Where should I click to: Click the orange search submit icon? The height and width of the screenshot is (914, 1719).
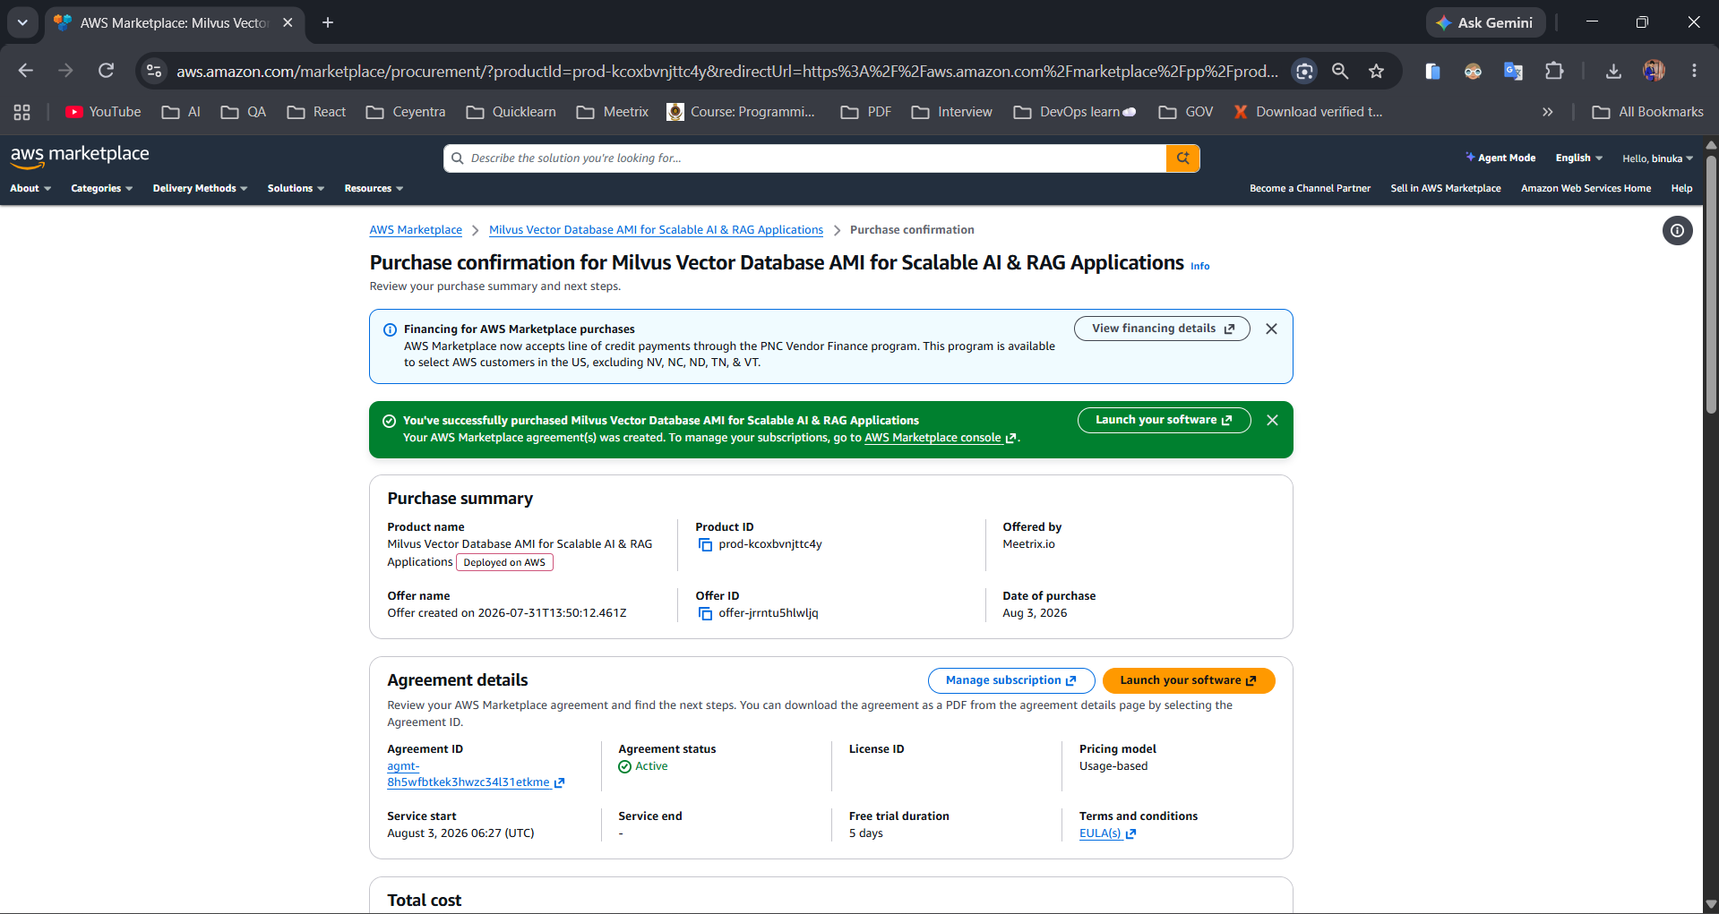1182,158
